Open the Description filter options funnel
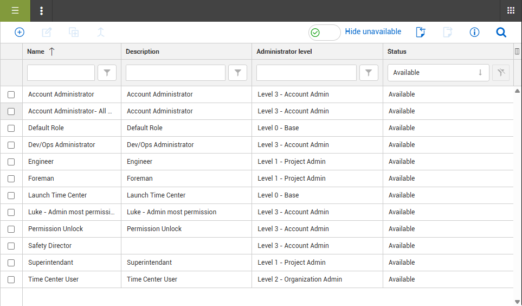The width and height of the screenshot is (522, 306). [238, 73]
